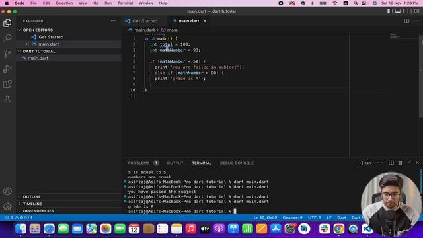
Task: Change indentation via Spaces: 2
Action: pyautogui.click(x=292, y=218)
